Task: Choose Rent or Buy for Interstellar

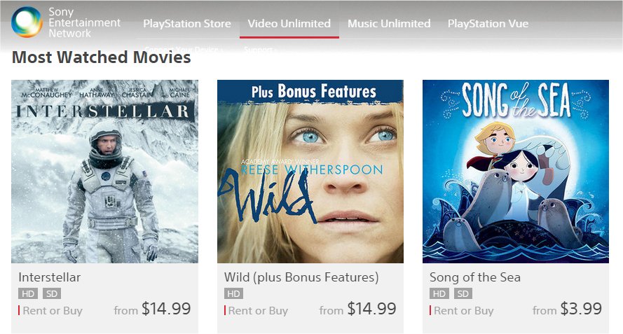Action: 53,311
